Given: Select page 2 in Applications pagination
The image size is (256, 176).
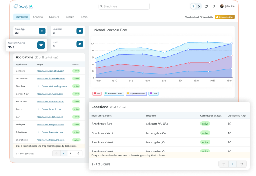Looking at the screenshot, I should pos(70,153).
